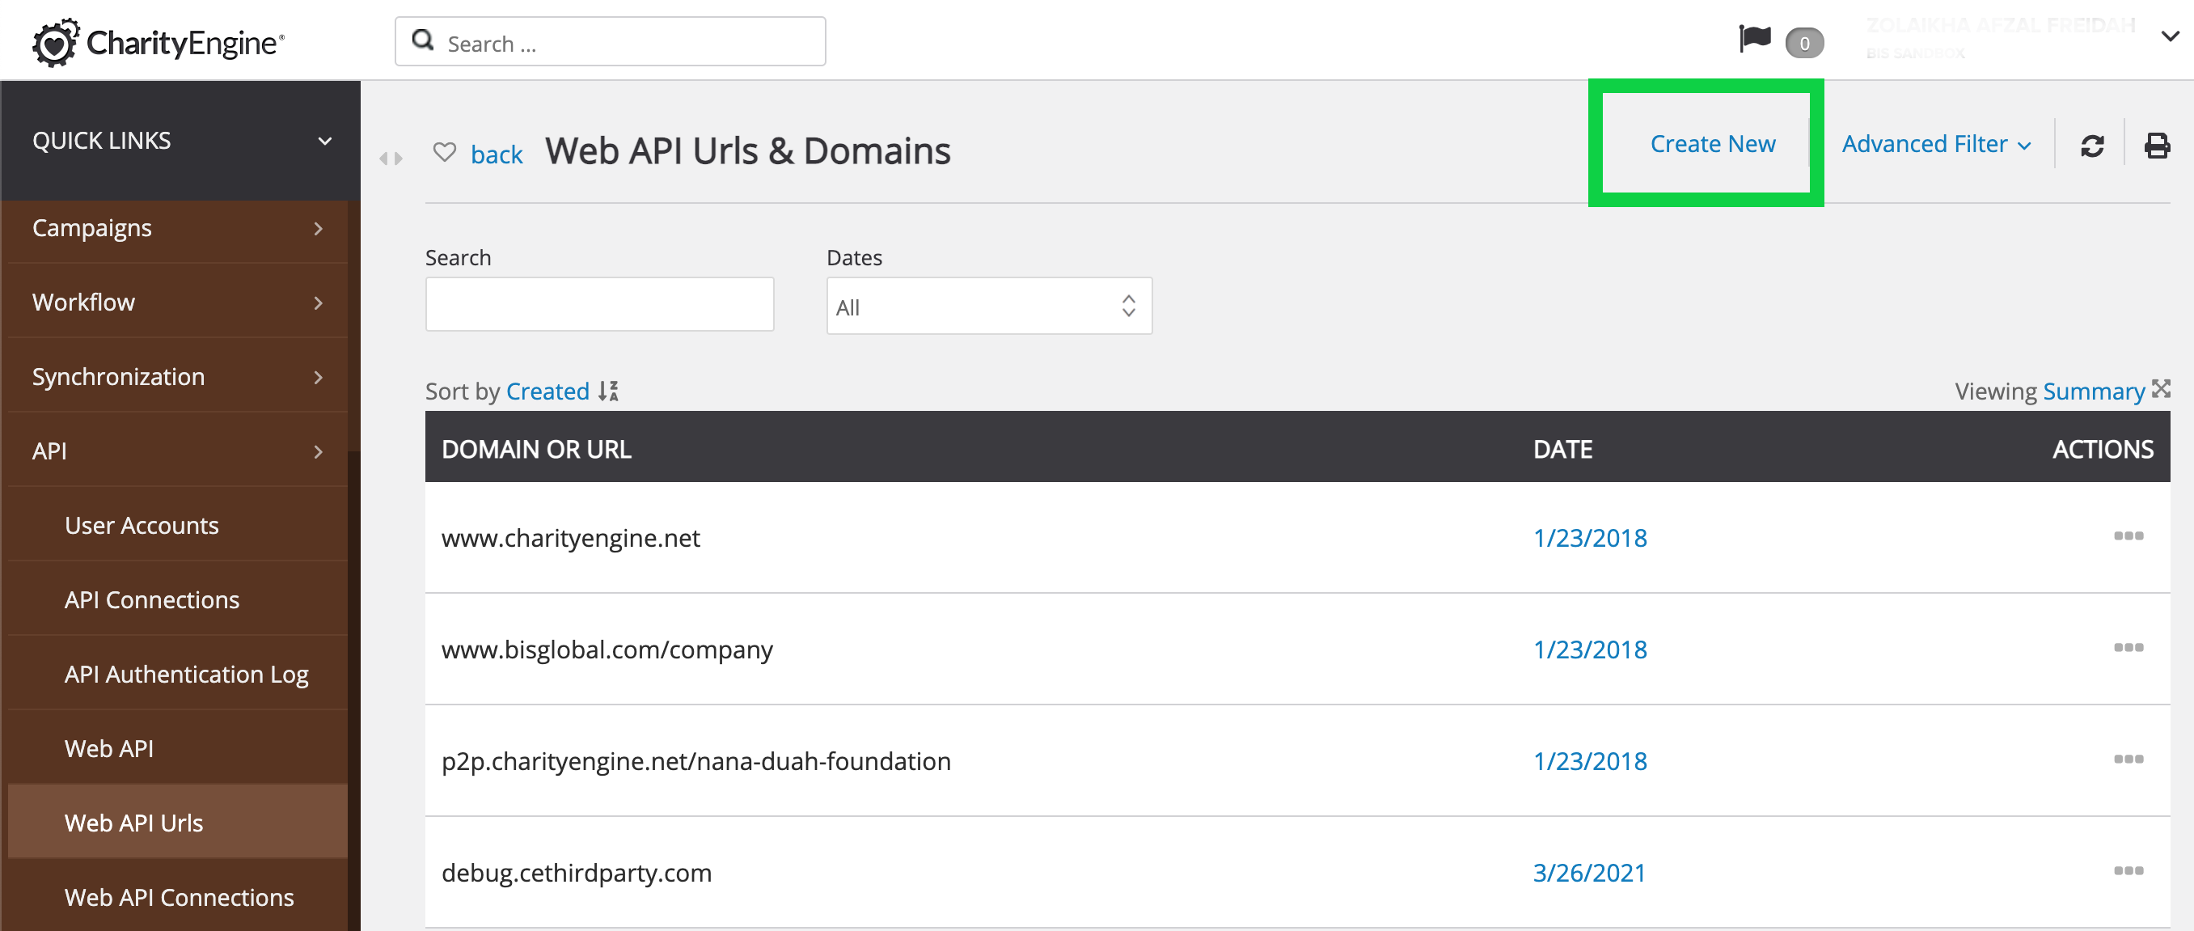Click debug.cethirdparty.com domain text
Screen dimensions: 2194x931
point(577,872)
